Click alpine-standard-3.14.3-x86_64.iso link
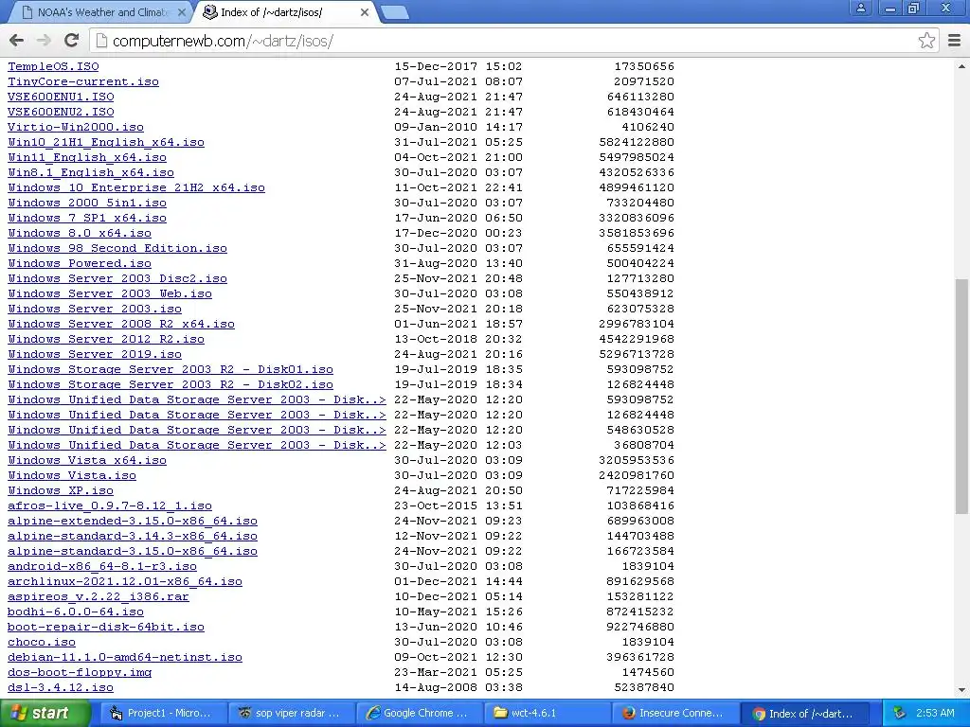 (x=133, y=536)
